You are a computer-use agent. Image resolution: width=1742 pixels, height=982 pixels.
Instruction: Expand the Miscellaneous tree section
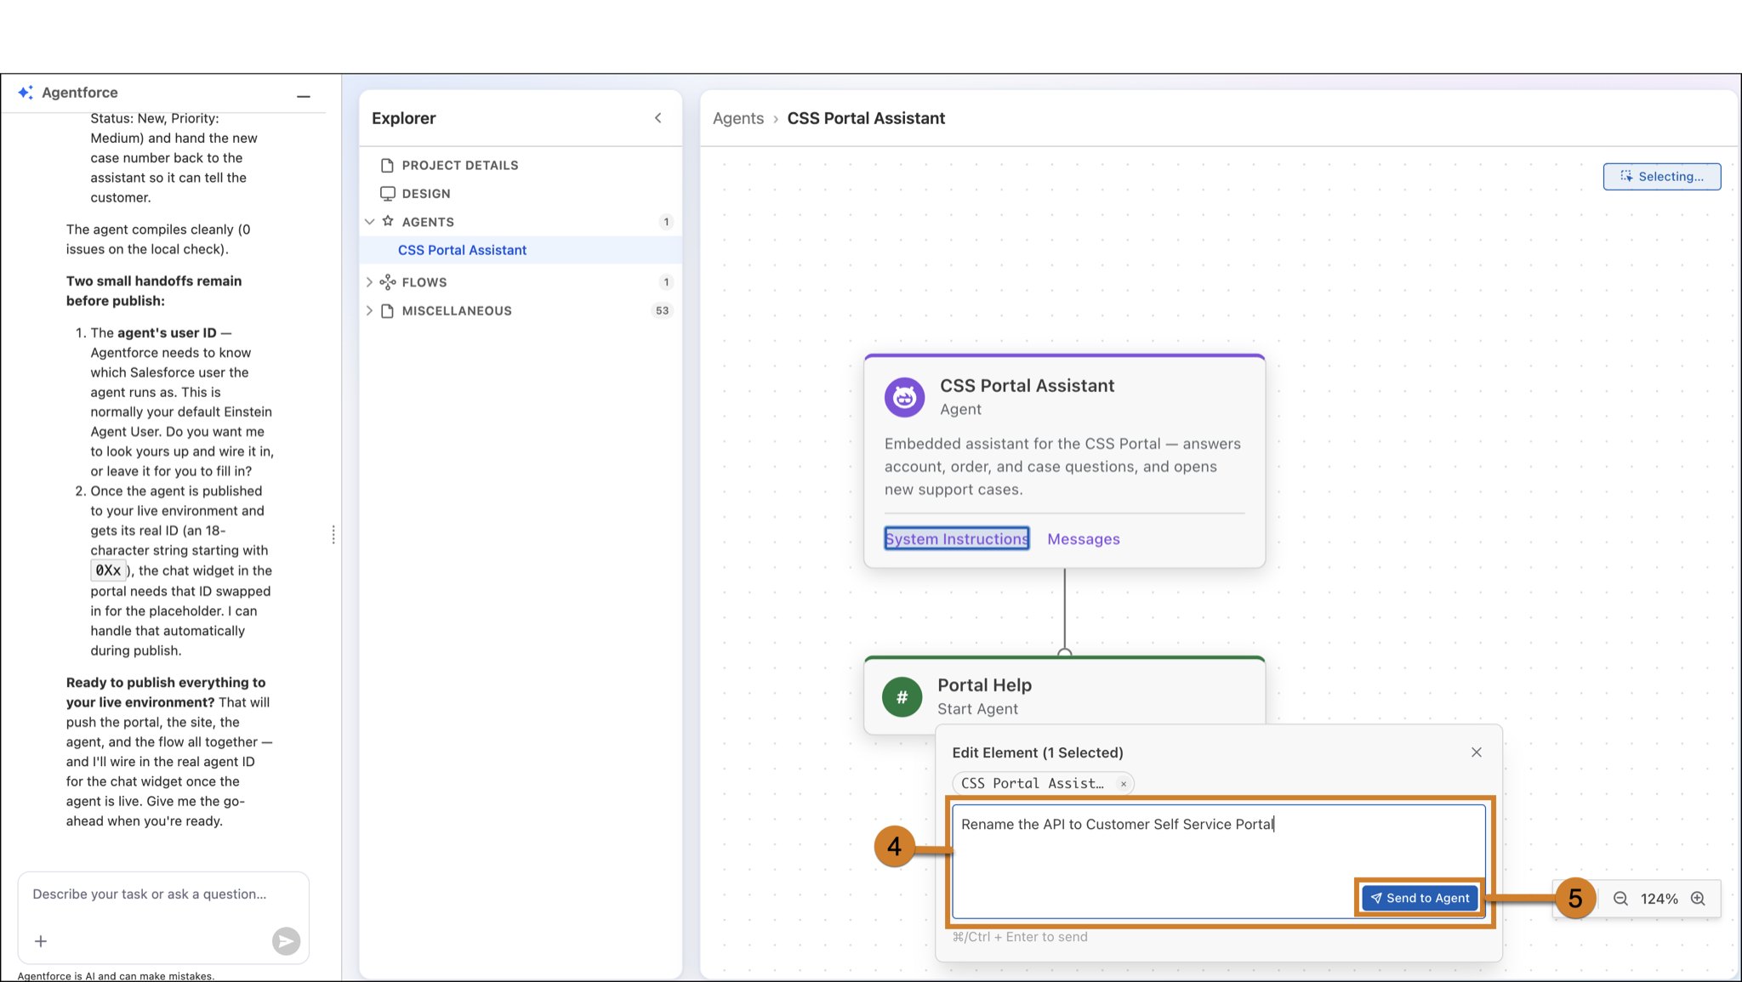coord(369,311)
